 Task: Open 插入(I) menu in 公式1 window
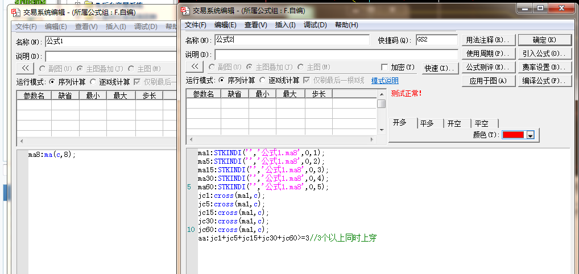tap(116, 27)
